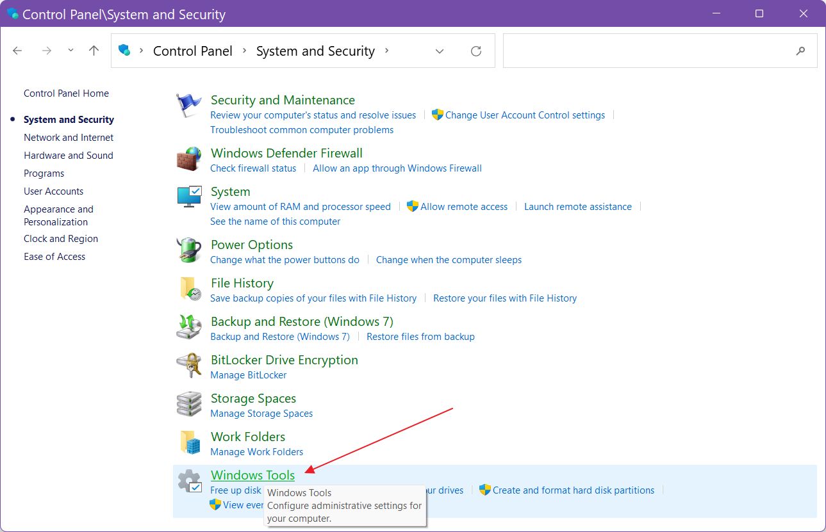Open Appearance and Personalization category

pos(58,216)
